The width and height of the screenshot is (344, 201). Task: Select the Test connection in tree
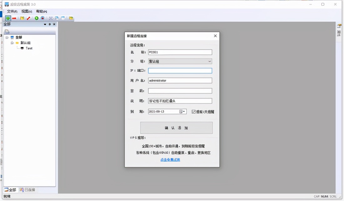pos(29,48)
